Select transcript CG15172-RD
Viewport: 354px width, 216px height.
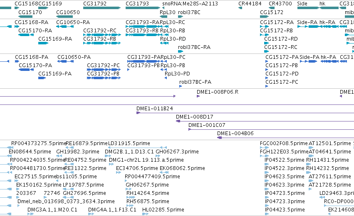click(266, 43)
